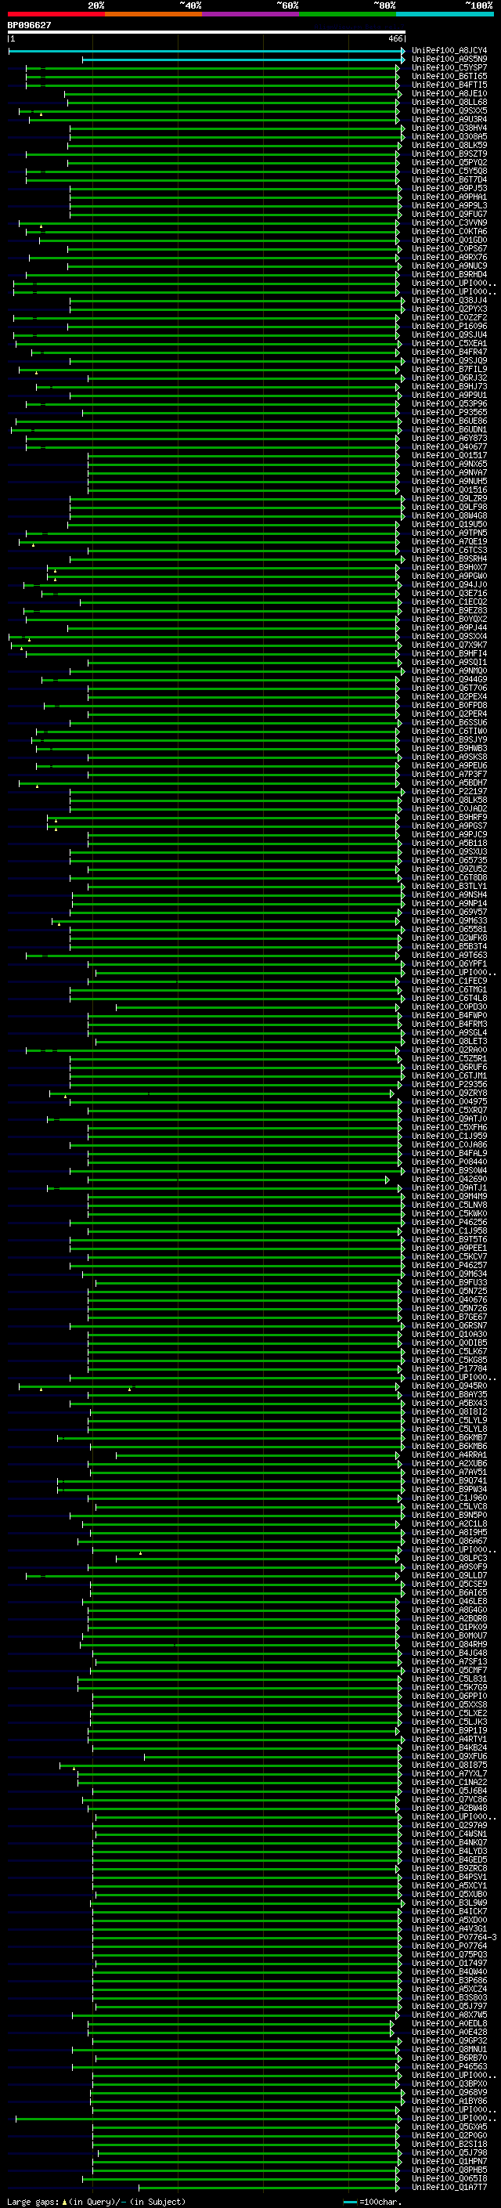The height and width of the screenshot is (2208, 501).
Task: Open hit UniRef100_Q5XUB0
Action: (x=449, y=1894)
